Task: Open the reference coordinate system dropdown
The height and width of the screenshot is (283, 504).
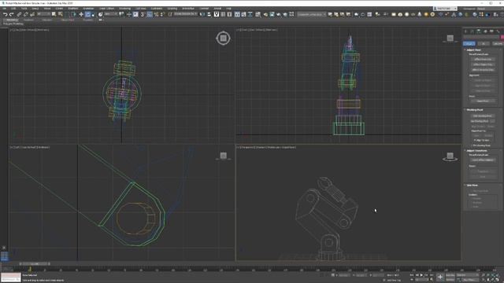Action: 111,14
